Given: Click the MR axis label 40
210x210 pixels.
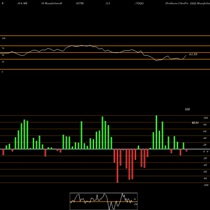Looking at the screenshot, I should pyautogui.click(x=205, y=138).
